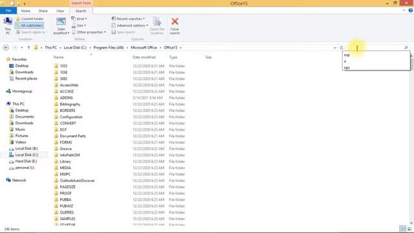
Task: Switch to the View ribbon tab
Action: click(60, 11)
